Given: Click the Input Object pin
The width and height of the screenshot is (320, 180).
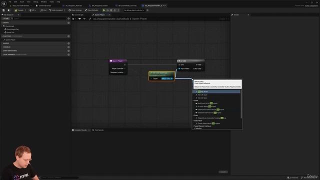Looking at the screenshot, I should [x=179, y=69].
